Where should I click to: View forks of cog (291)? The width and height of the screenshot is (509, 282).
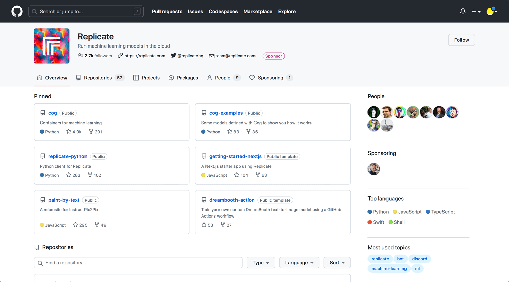tap(95, 132)
